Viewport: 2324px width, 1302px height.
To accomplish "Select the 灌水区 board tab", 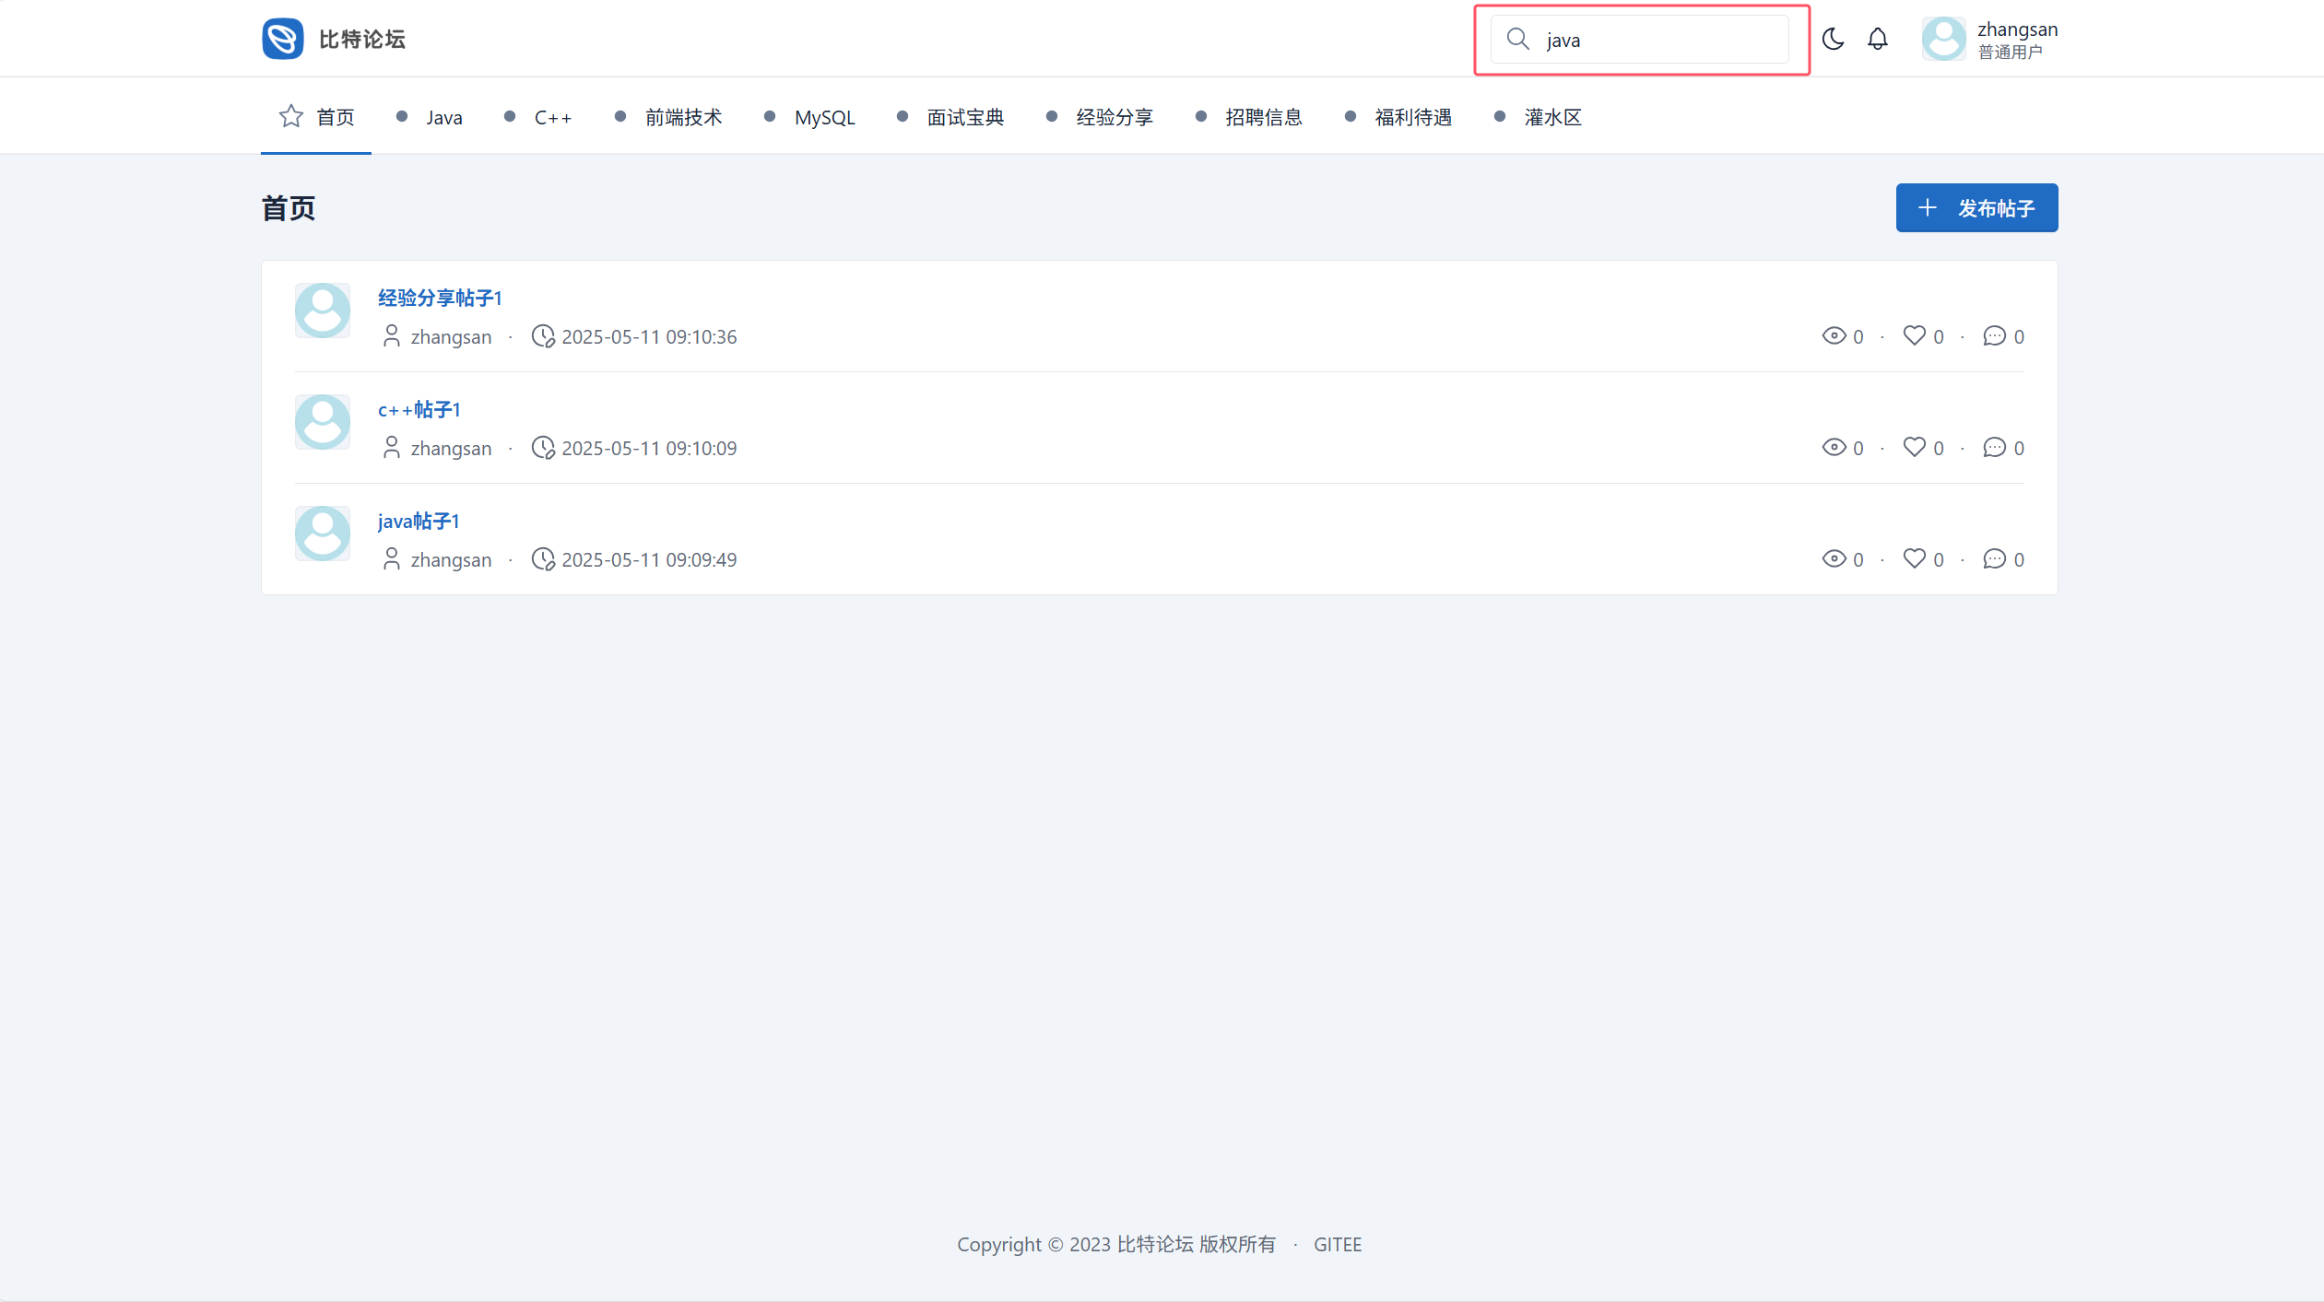I will tap(1552, 117).
